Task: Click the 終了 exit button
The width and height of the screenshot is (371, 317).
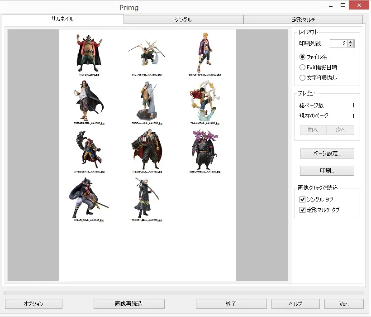Action: click(x=231, y=304)
